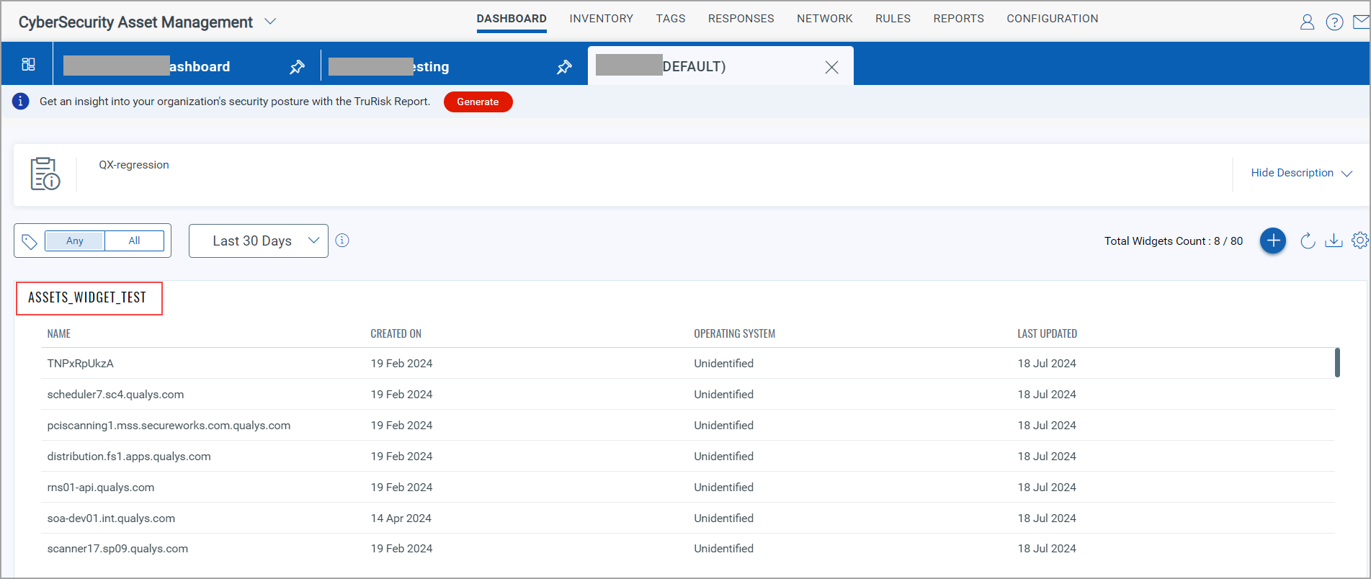Select the All tag match option

coord(135,241)
